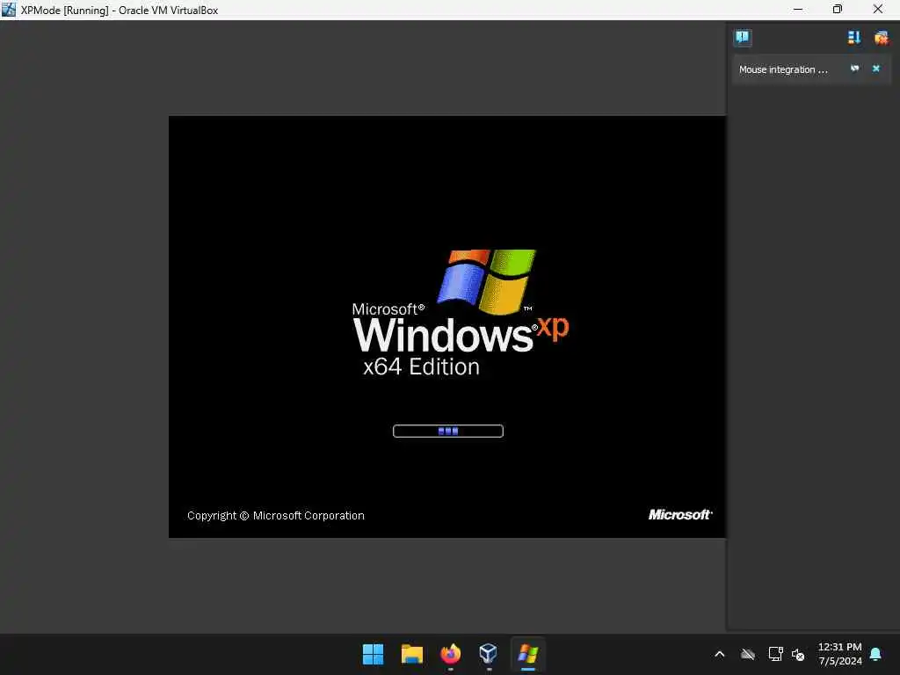Viewport: 900px width, 675px height.
Task: Open File Explorer from the taskbar
Action: [411, 654]
